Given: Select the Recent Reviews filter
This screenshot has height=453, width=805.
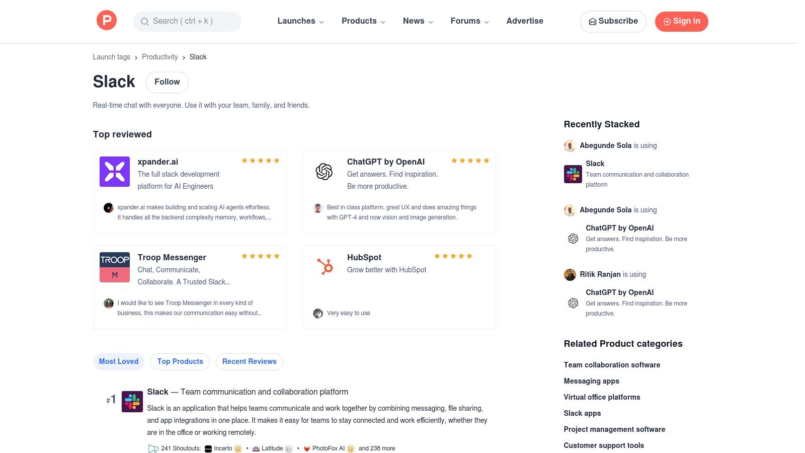Looking at the screenshot, I should [x=249, y=361].
